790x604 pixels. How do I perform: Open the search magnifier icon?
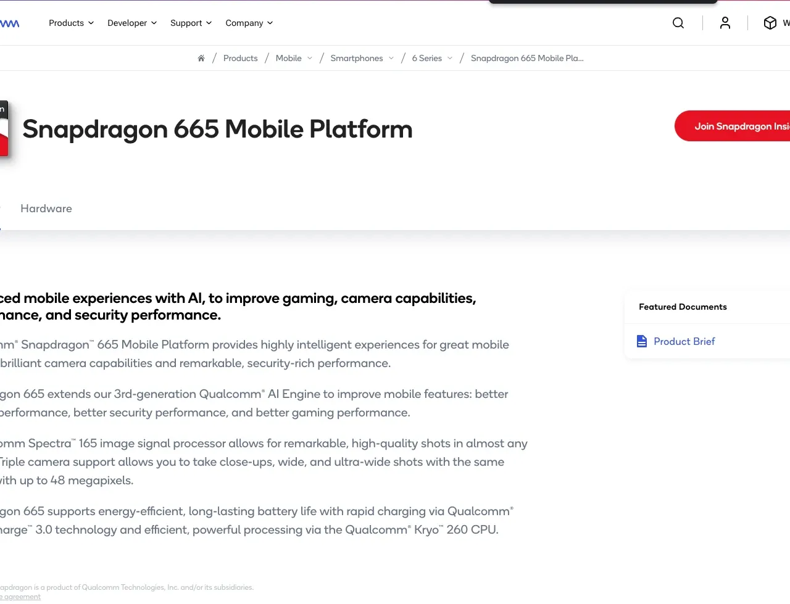[678, 23]
